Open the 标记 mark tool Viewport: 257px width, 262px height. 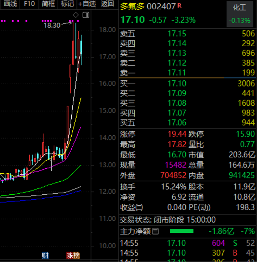pos(67,4)
